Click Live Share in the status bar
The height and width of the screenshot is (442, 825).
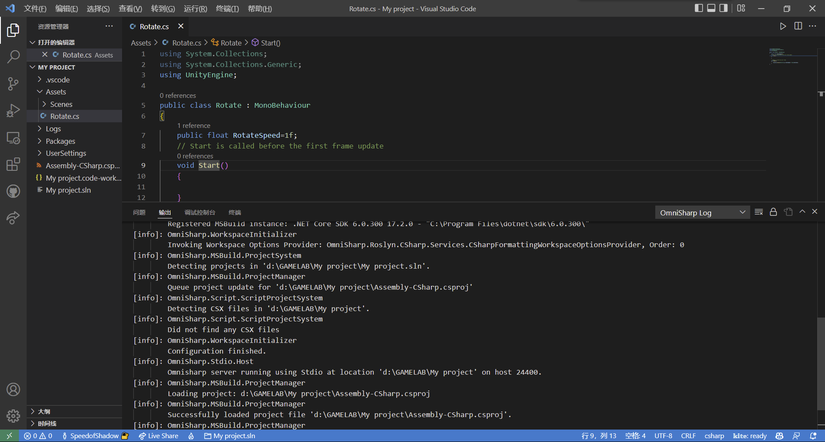click(158, 436)
